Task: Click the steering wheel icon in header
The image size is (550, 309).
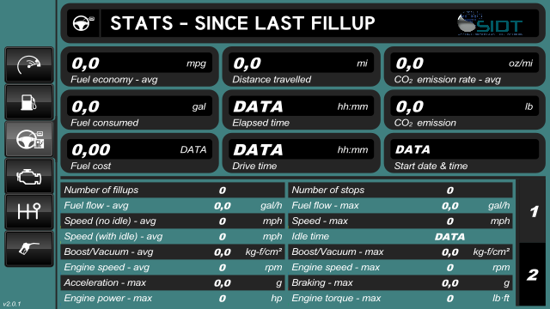Action: pos(83,23)
